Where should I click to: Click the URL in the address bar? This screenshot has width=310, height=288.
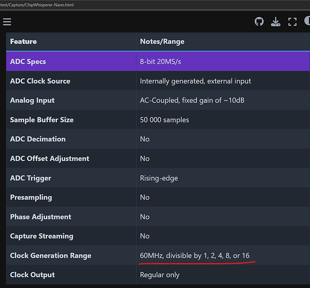coord(37,5)
